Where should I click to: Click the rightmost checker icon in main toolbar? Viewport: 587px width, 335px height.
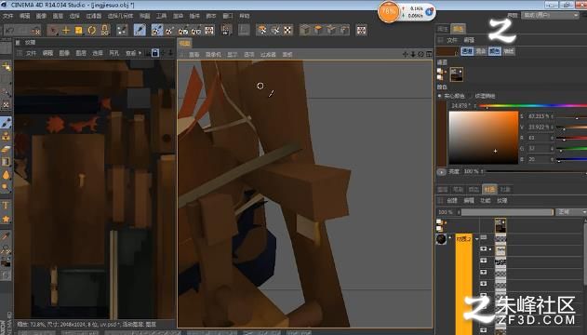pyautogui.click(x=361, y=30)
